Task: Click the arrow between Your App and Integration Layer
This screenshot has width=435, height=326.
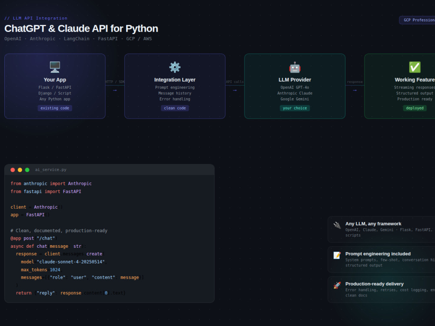Action: 115,90
